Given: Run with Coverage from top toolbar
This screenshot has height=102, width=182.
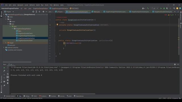Looking at the screenshot, I should [x=167, y=8].
